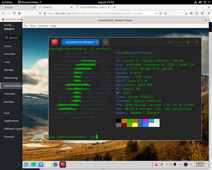Go to Firefox home page

pyautogui.click(x=20, y=13)
